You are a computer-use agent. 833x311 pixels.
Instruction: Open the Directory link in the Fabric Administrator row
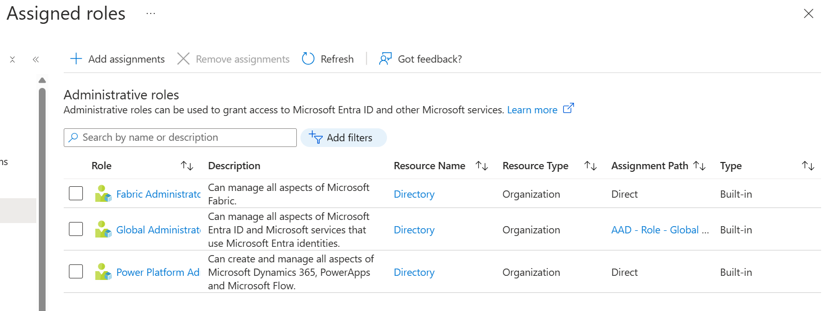(x=414, y=194)
